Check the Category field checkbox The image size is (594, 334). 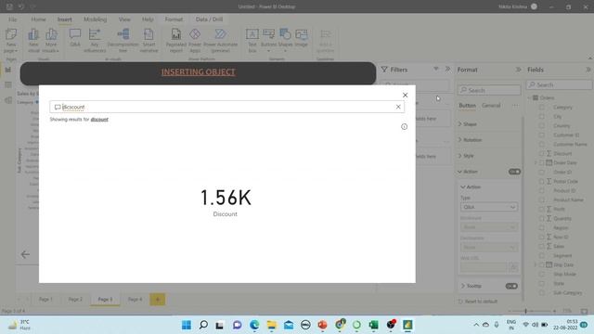pos(542,108)
